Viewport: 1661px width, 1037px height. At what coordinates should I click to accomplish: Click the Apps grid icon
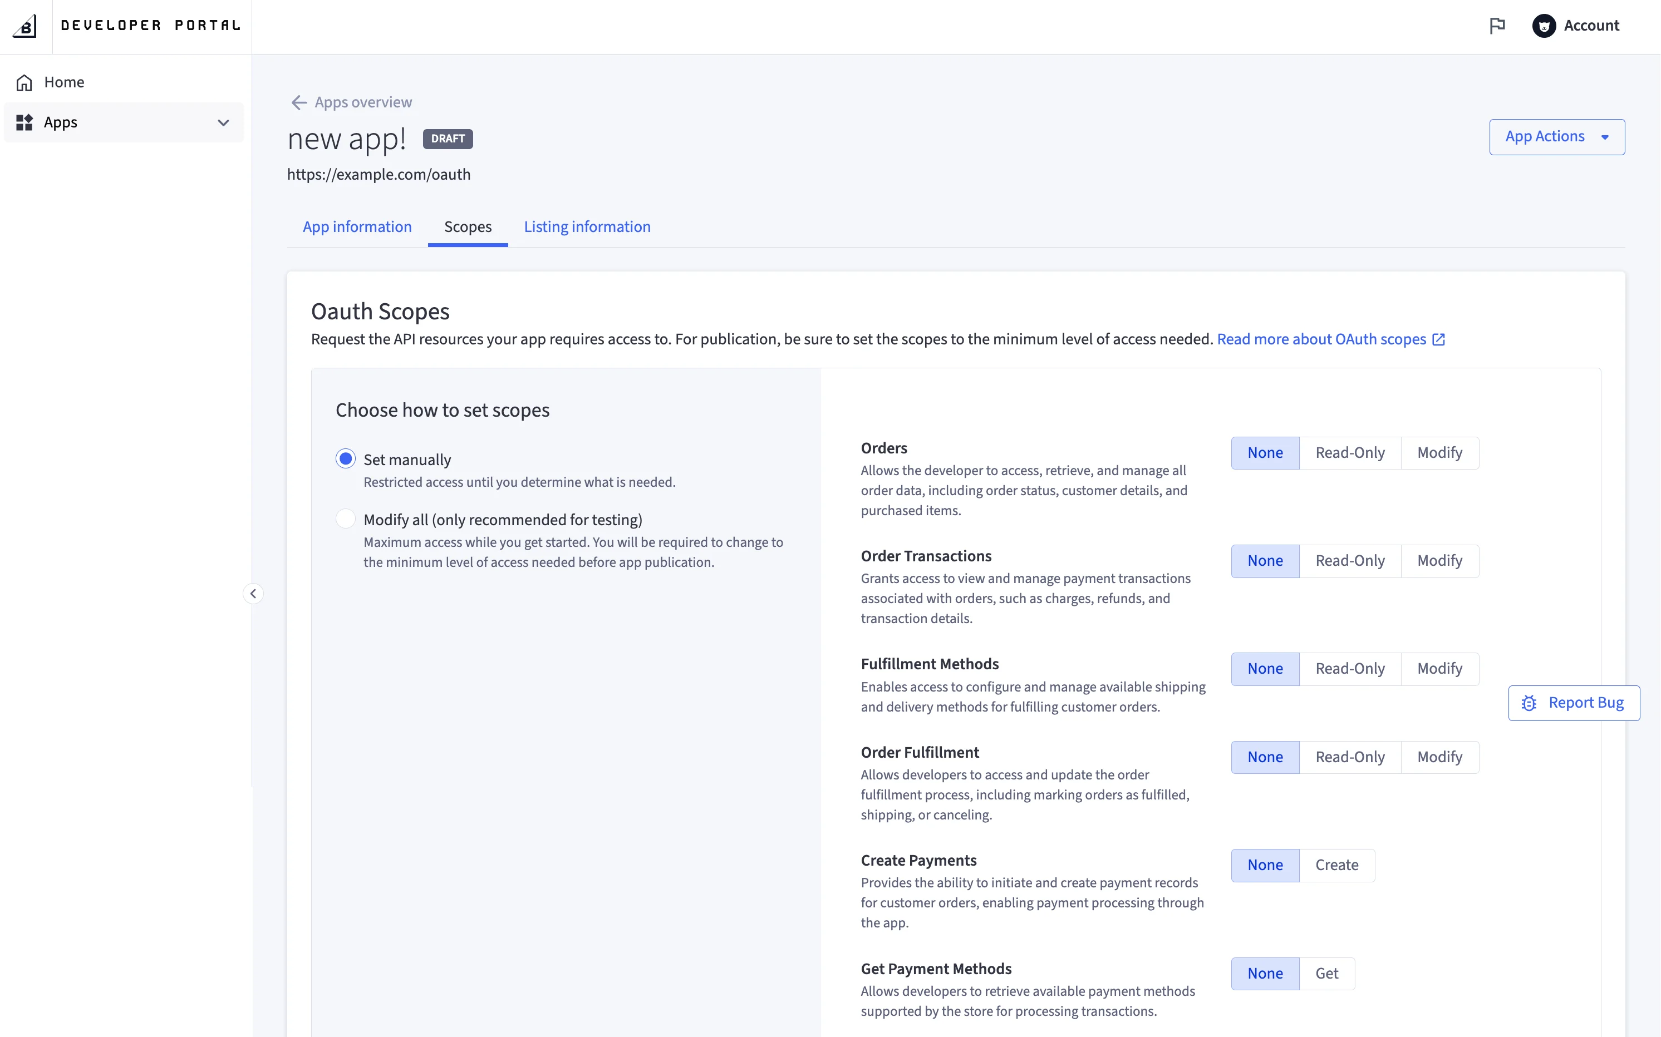pos(24,122)
